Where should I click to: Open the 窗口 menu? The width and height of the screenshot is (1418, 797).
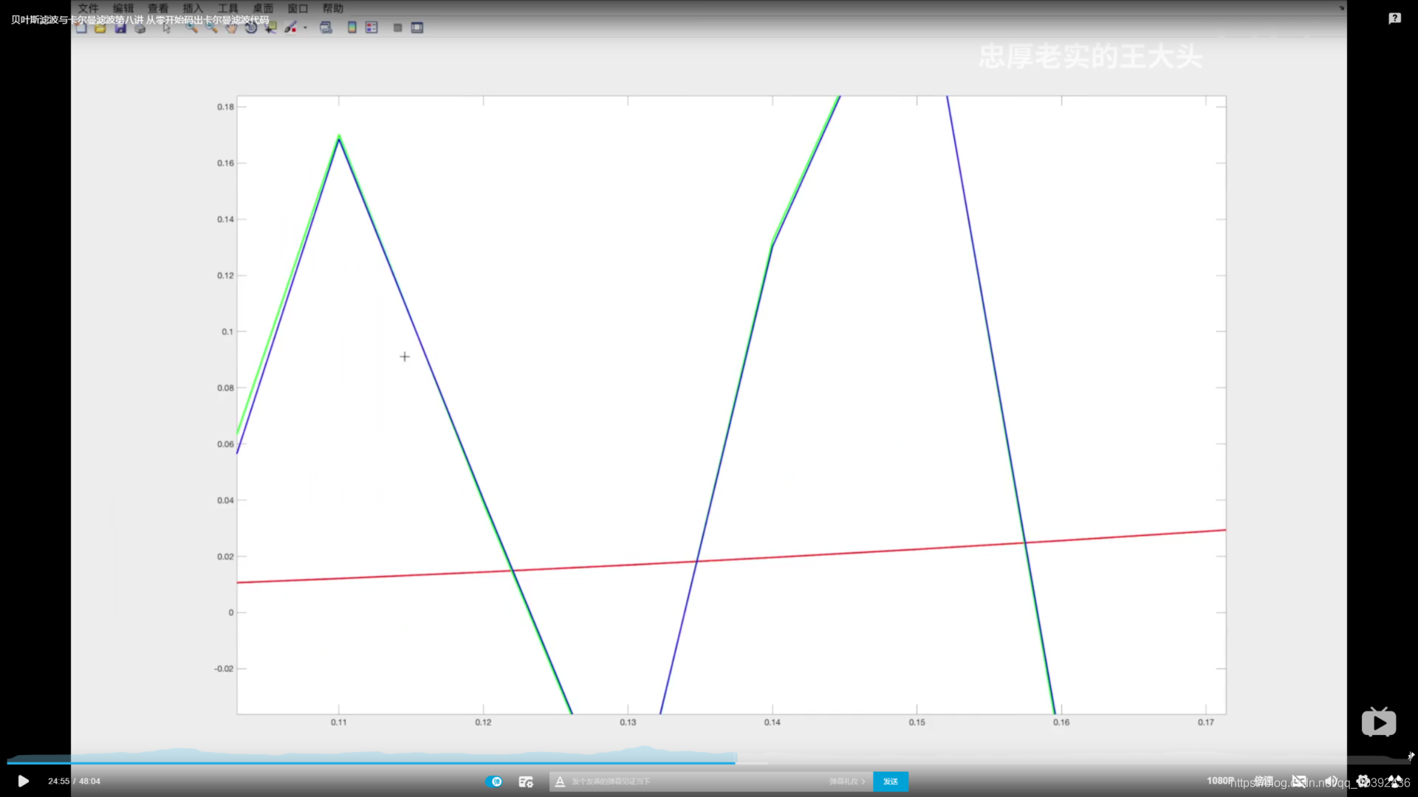point(298,8)
